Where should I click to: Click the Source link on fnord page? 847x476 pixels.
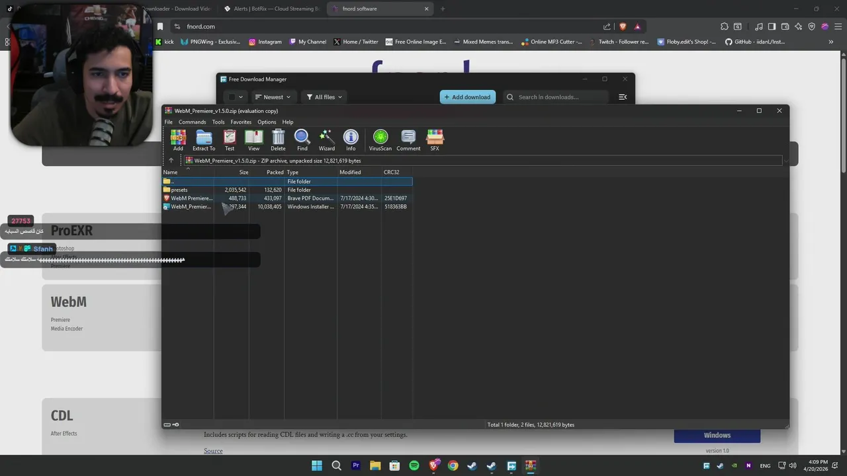point(213,451)
